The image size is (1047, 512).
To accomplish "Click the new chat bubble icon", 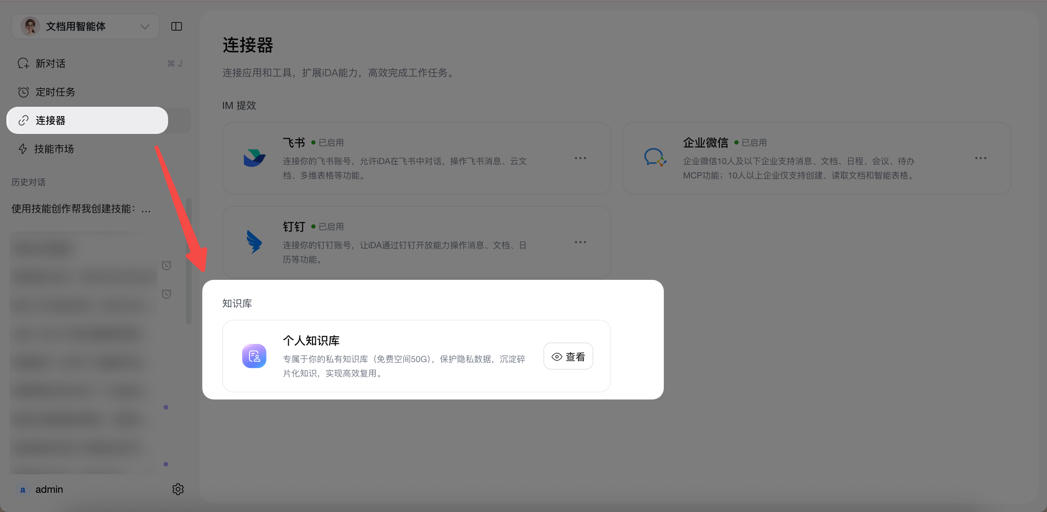I will [23, 63].
